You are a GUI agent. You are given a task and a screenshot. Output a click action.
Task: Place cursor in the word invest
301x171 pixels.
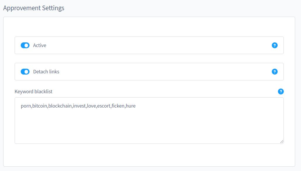(79, 106)
